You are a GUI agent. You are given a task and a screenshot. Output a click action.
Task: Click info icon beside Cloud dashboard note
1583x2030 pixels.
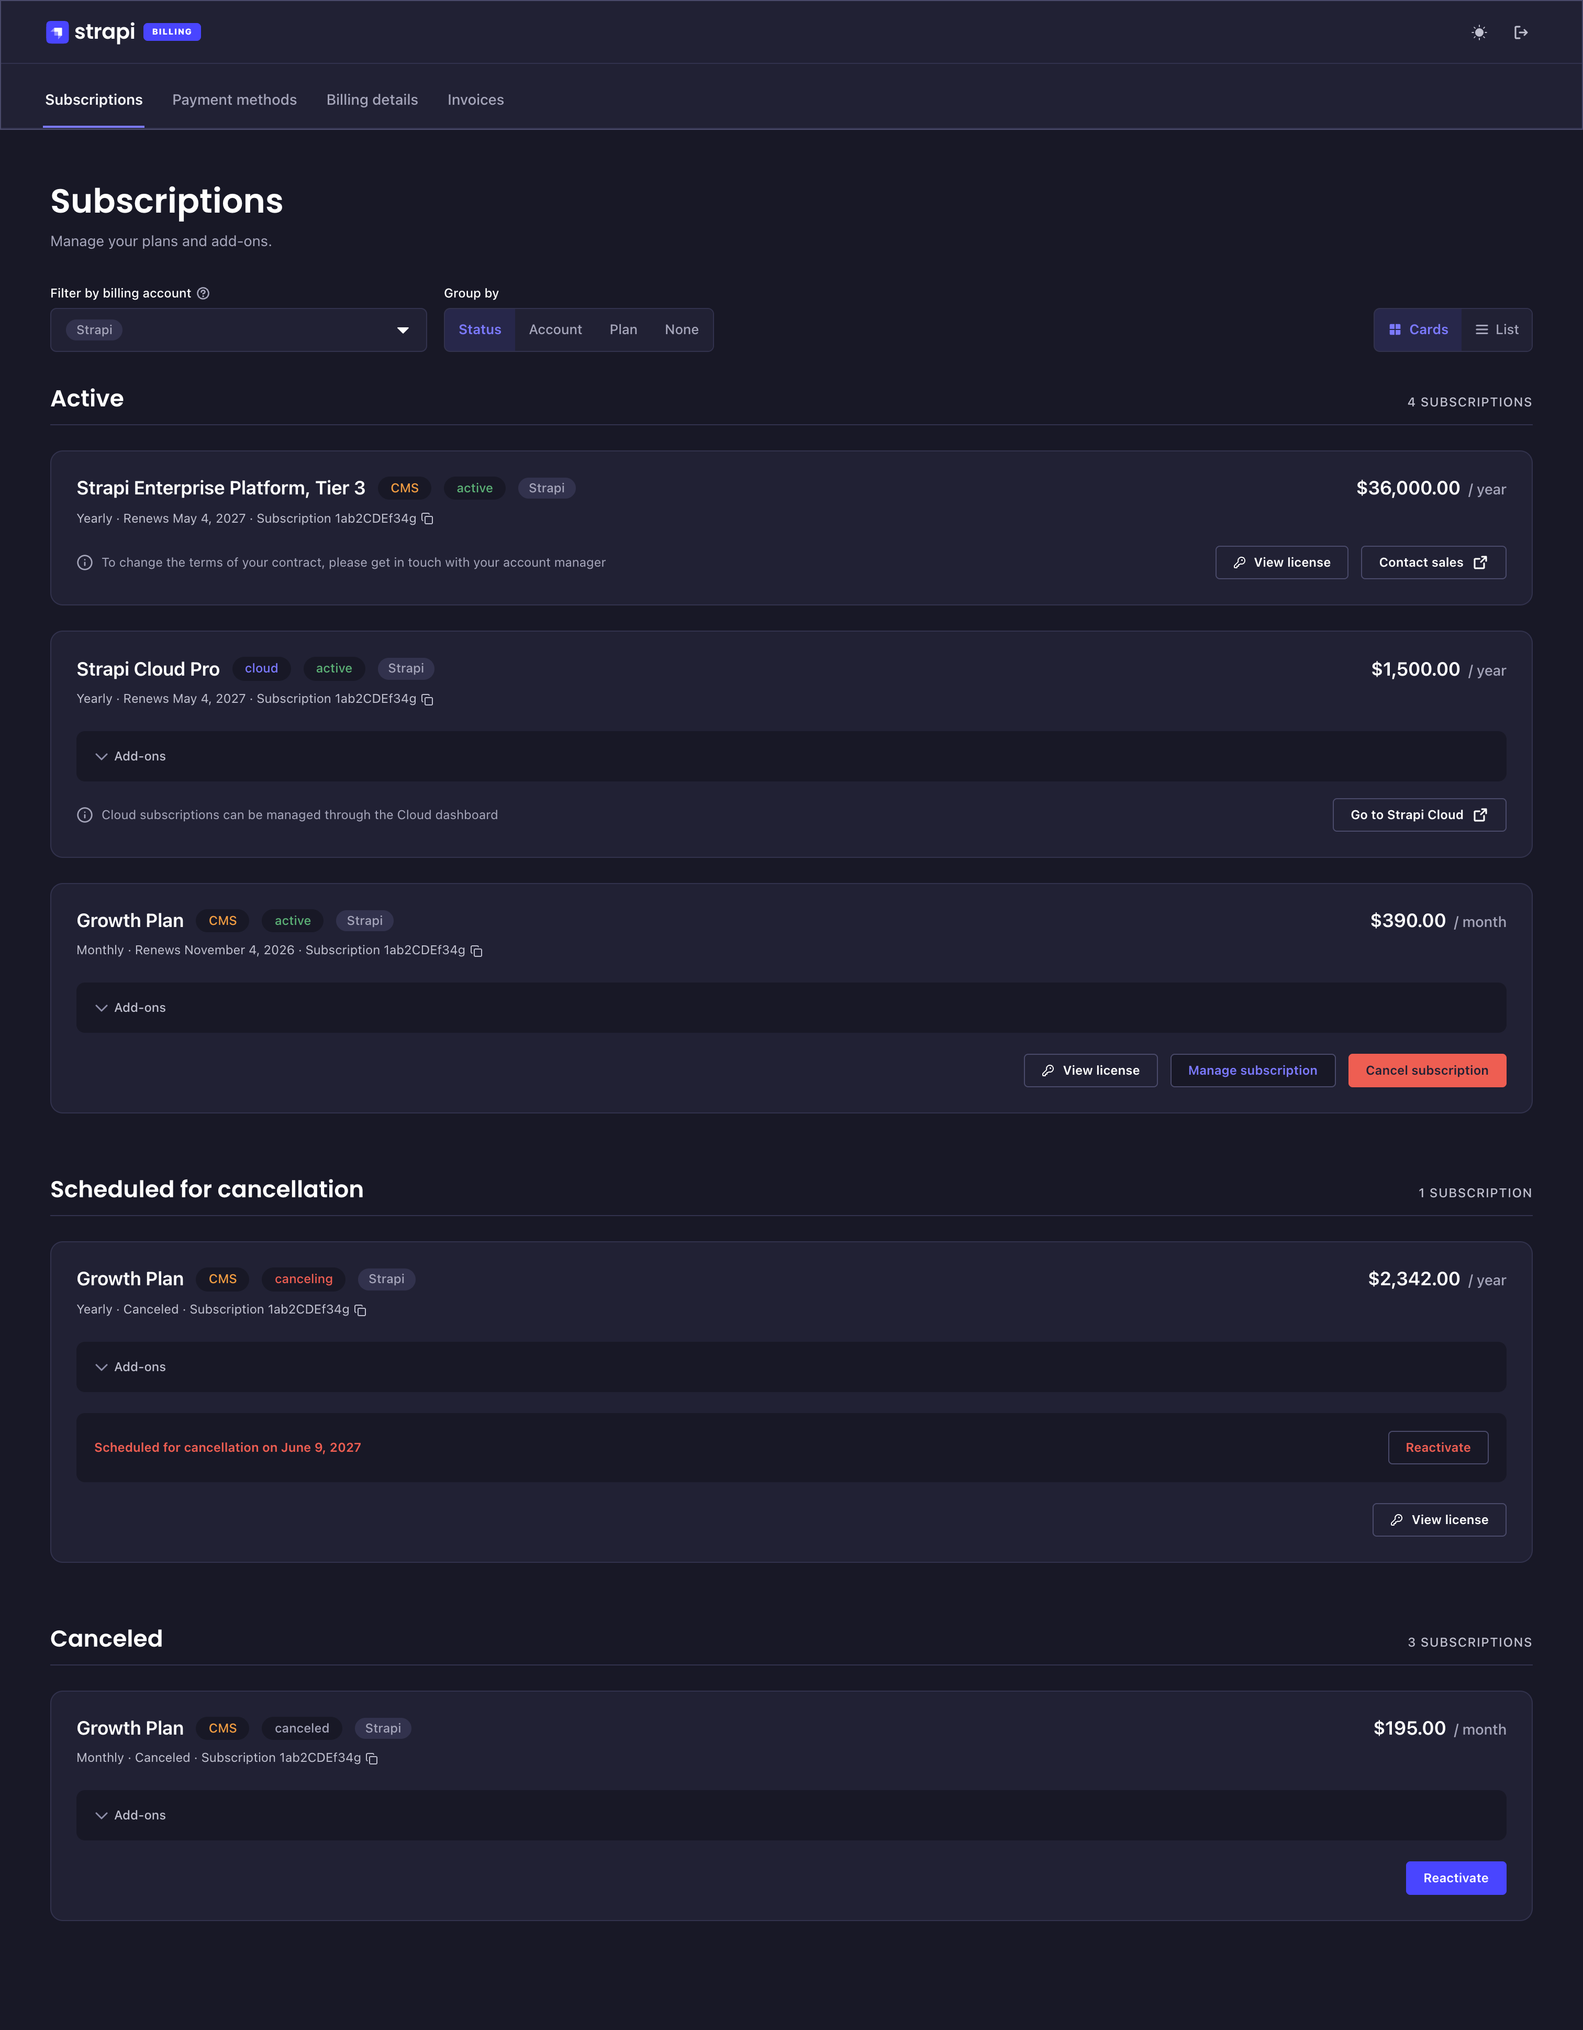tap(84, 815)
